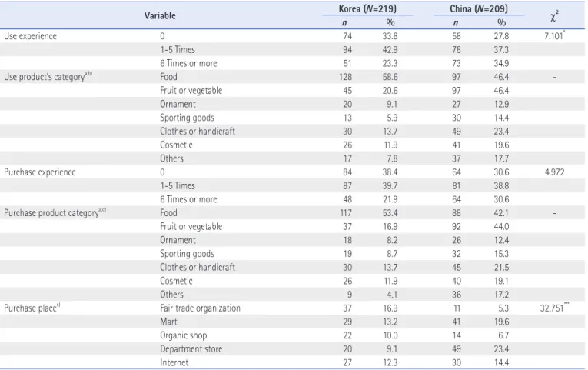The height and width of the screenshot is (370, 588).
Task: Select the chi-square value 4.972
Action: pyautogui.click(x=554, y=172)
